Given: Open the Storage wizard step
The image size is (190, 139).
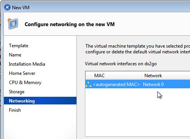Looking at the screenshot, I should [17, 92].
